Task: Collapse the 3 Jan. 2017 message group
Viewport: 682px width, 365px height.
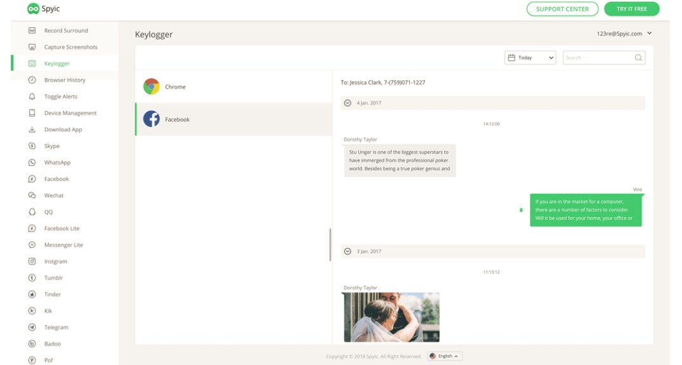Action: point(348,251)
